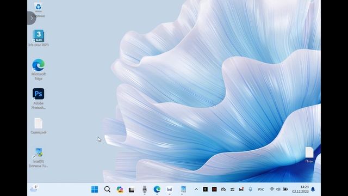Show hidden system tray icons
348x196 pixels.
click(196, 189)
